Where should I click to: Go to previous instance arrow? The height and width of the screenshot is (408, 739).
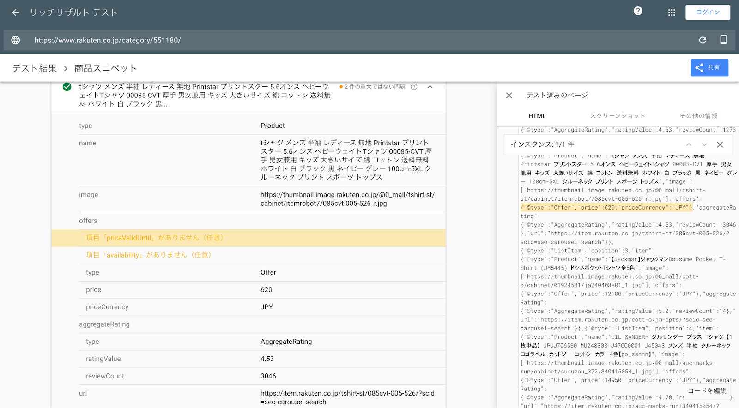click(689, 144)
